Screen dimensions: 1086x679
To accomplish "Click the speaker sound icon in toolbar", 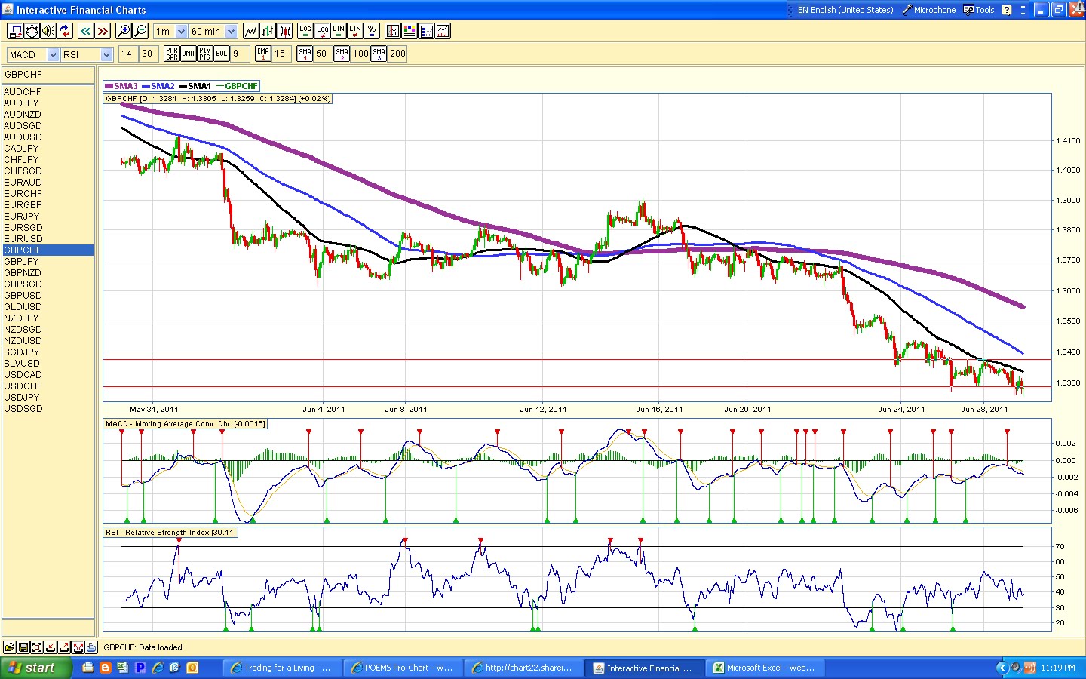I will point(48,31).
